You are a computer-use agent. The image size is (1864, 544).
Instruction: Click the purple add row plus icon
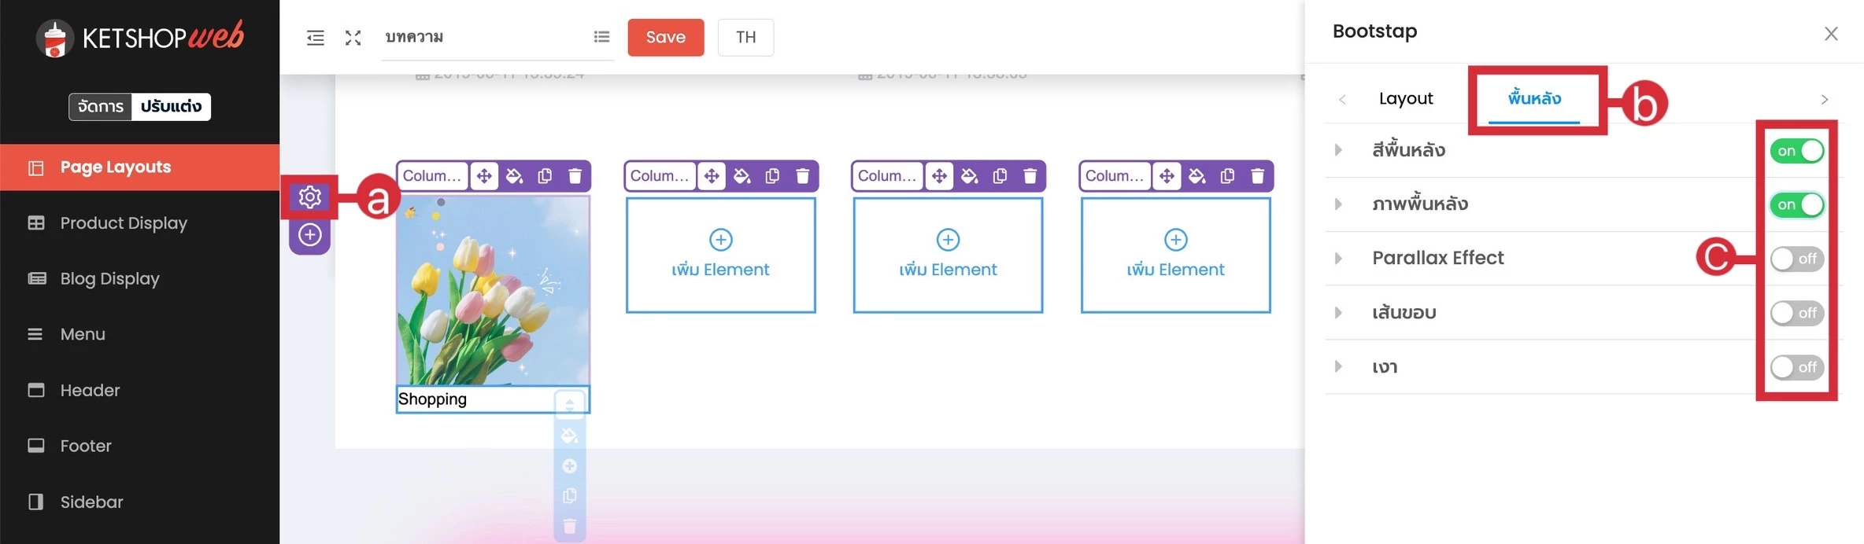(309, 235)
